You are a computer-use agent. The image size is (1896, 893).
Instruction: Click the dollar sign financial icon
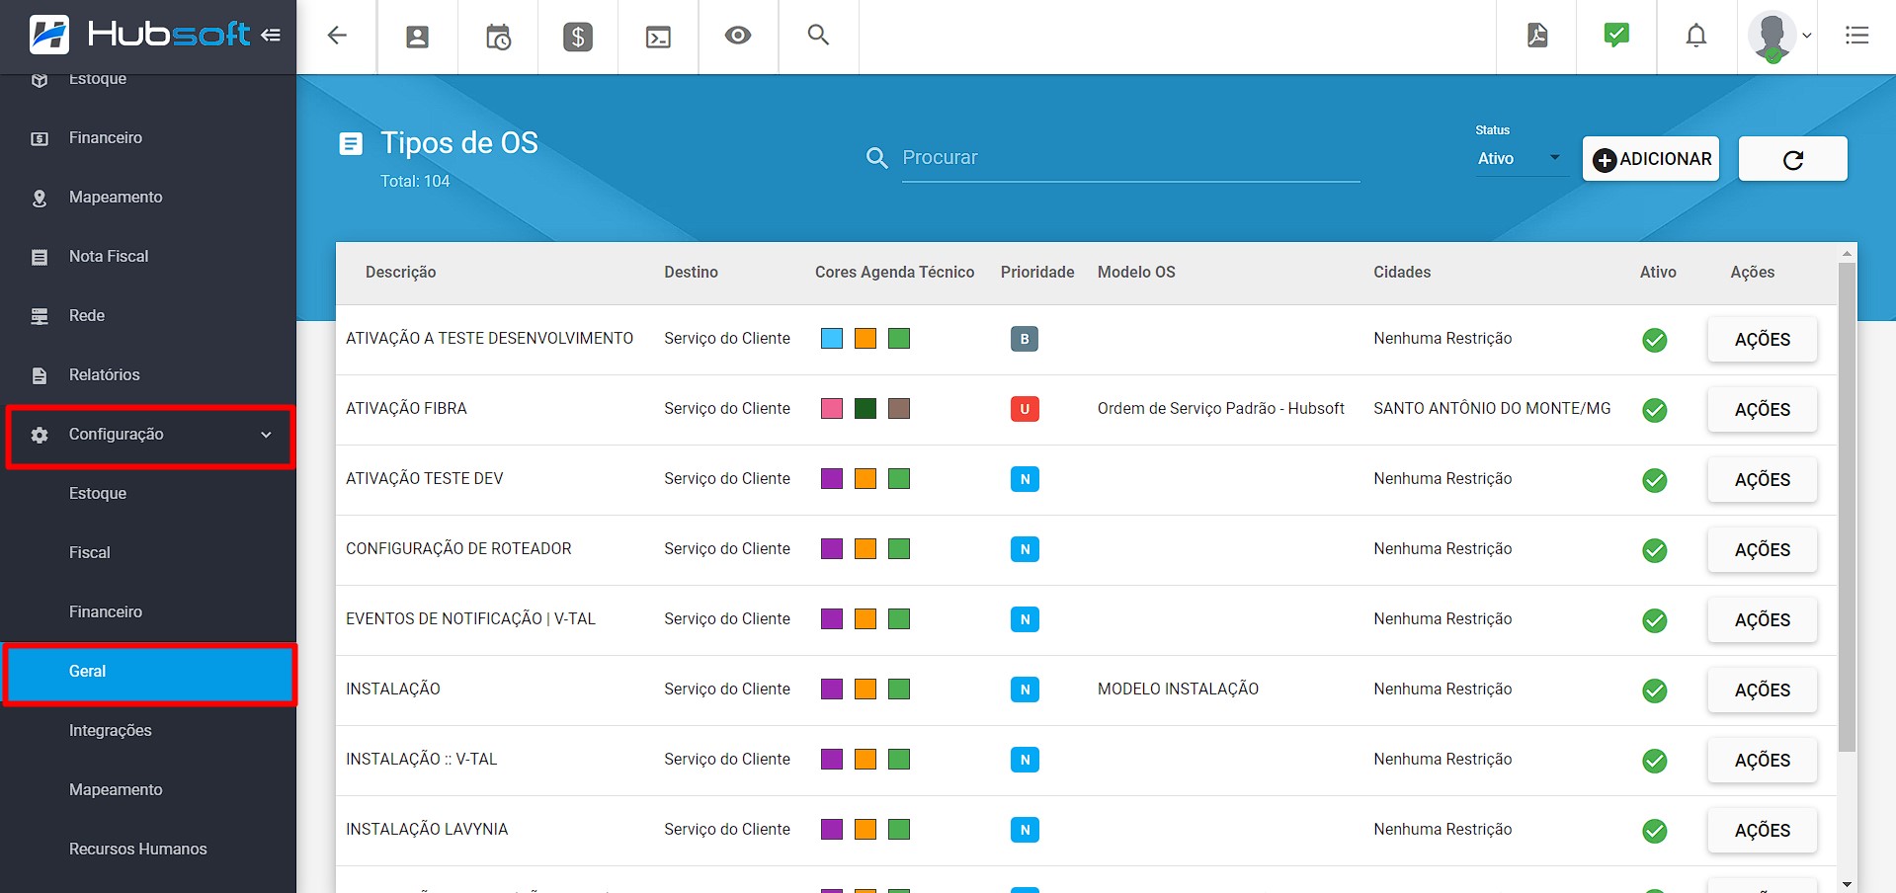point(578,37)
